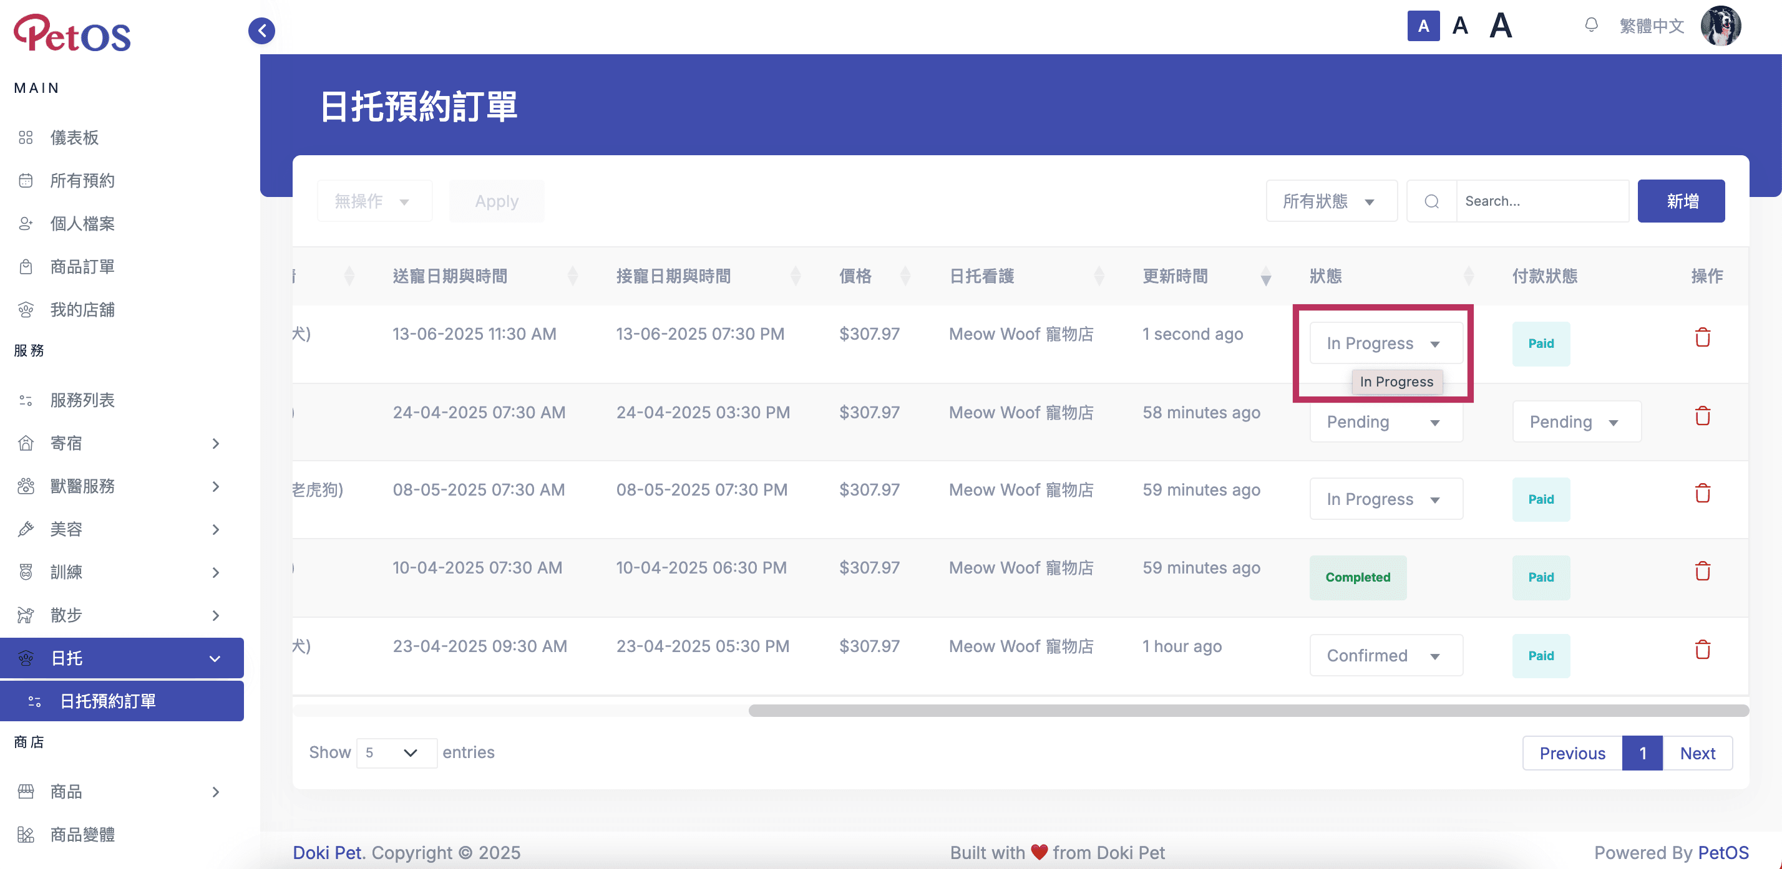Open the 所有狀態 filter dropdown

[1331, 201]
